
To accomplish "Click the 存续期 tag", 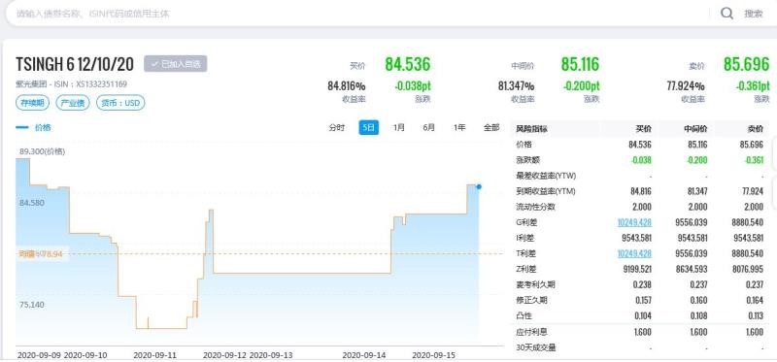I will pos(32,103).
